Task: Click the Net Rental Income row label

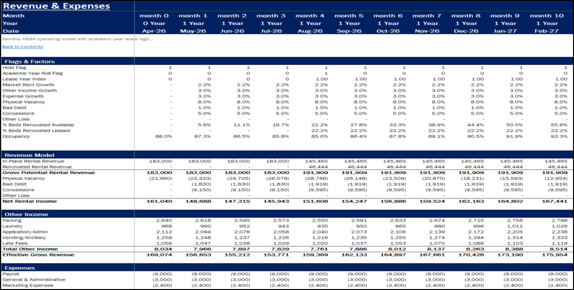Action: point(30,201)
